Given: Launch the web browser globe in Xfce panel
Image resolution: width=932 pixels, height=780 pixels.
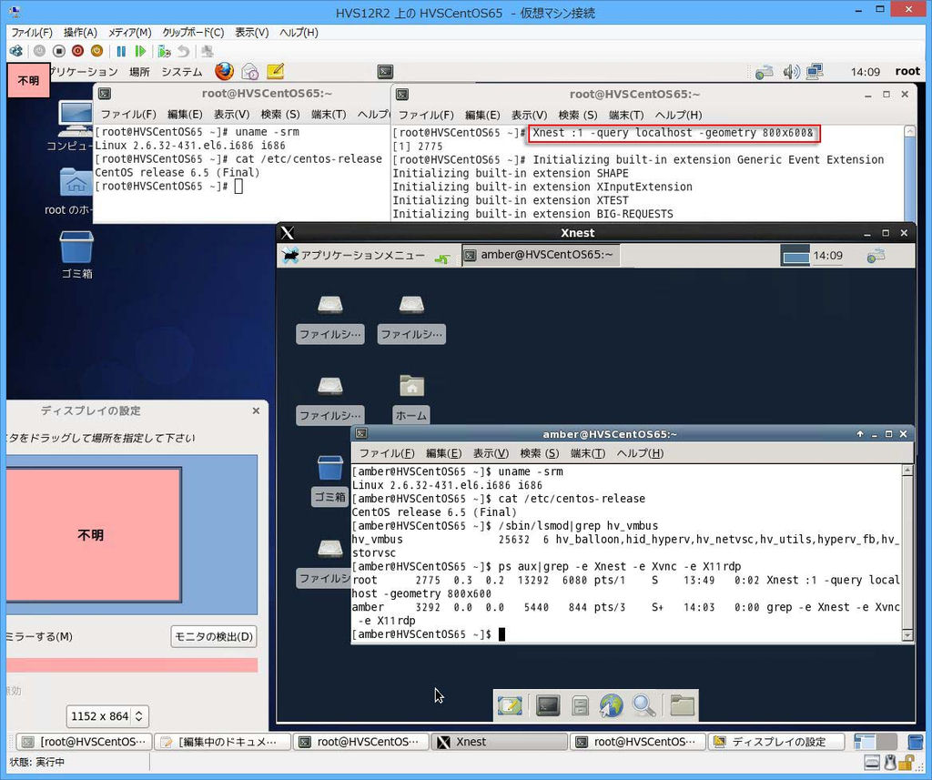Looking at the screenshot, I should (x=611, y=705).
